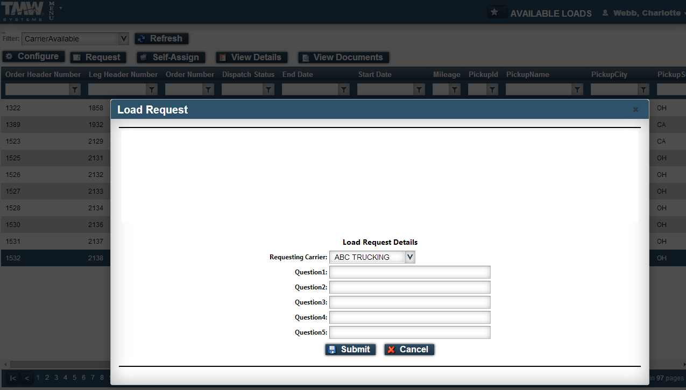Open View Details via its document icon

click(223, 57)
